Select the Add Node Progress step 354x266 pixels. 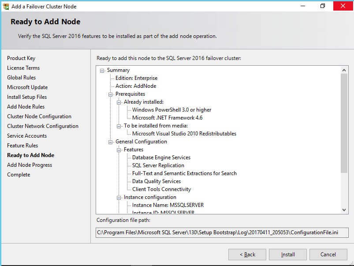(30, 165)
